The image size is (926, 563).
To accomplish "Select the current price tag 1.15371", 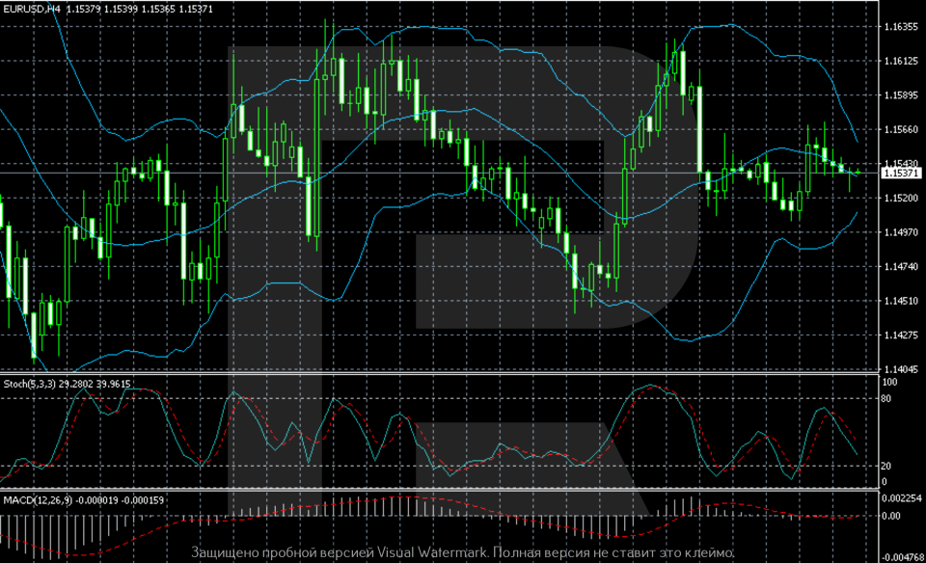I will coord(902,173).
